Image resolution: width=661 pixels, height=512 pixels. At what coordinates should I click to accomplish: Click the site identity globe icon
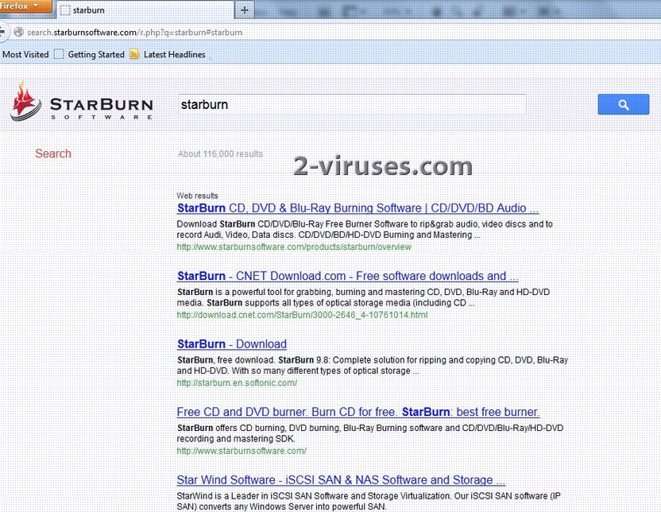pos(18,32)
